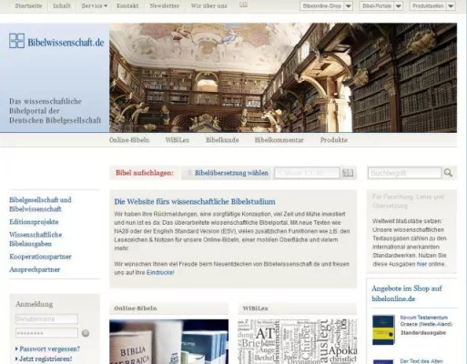Click the 'hier' link in sidebar text

pos(421,264)
